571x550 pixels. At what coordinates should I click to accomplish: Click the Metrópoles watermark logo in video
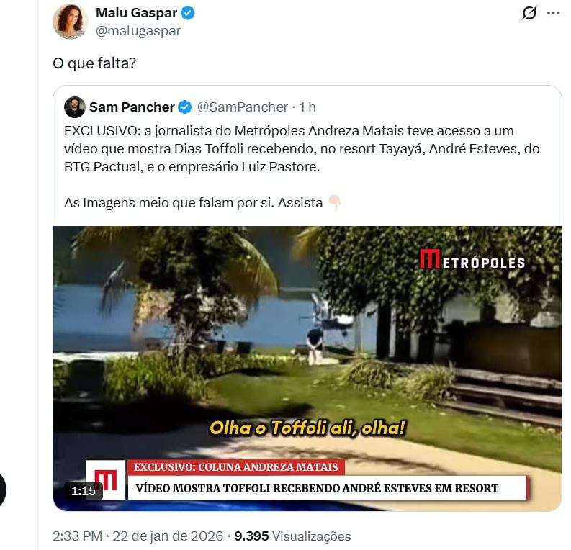tap(472, 259)
